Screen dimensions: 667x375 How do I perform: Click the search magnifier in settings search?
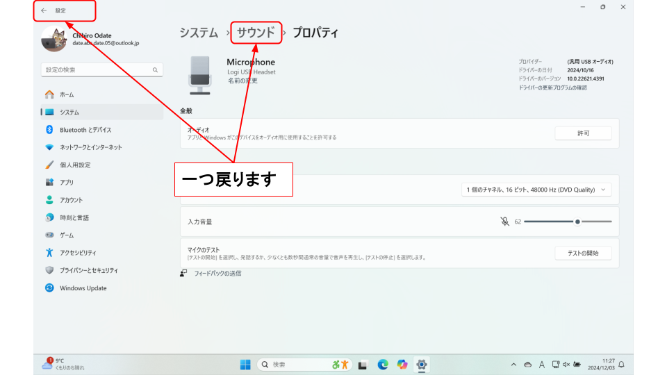(x=155, y=70)
